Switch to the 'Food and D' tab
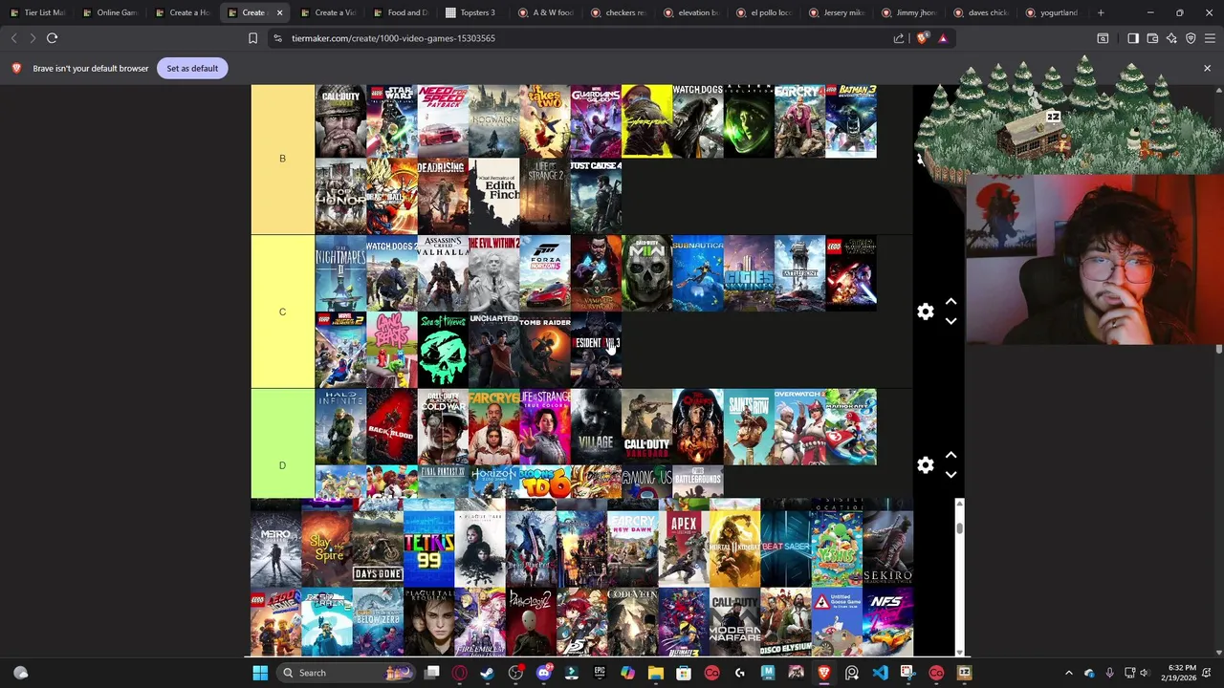This screenshot has width=1224, height=688. click(401, 12)
